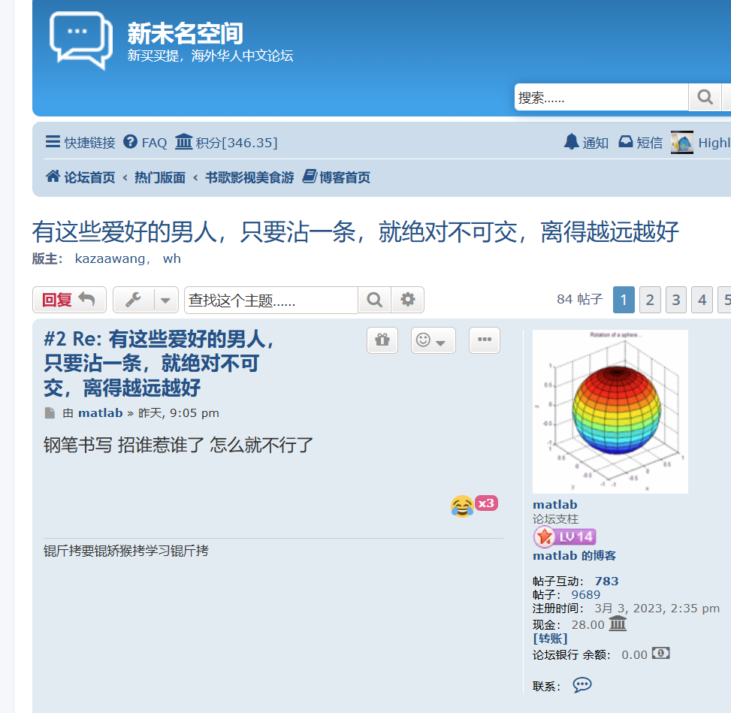Open moderator kazaawang profile
731x713 pixels.
pyautogui.click(x=110, y=258)
